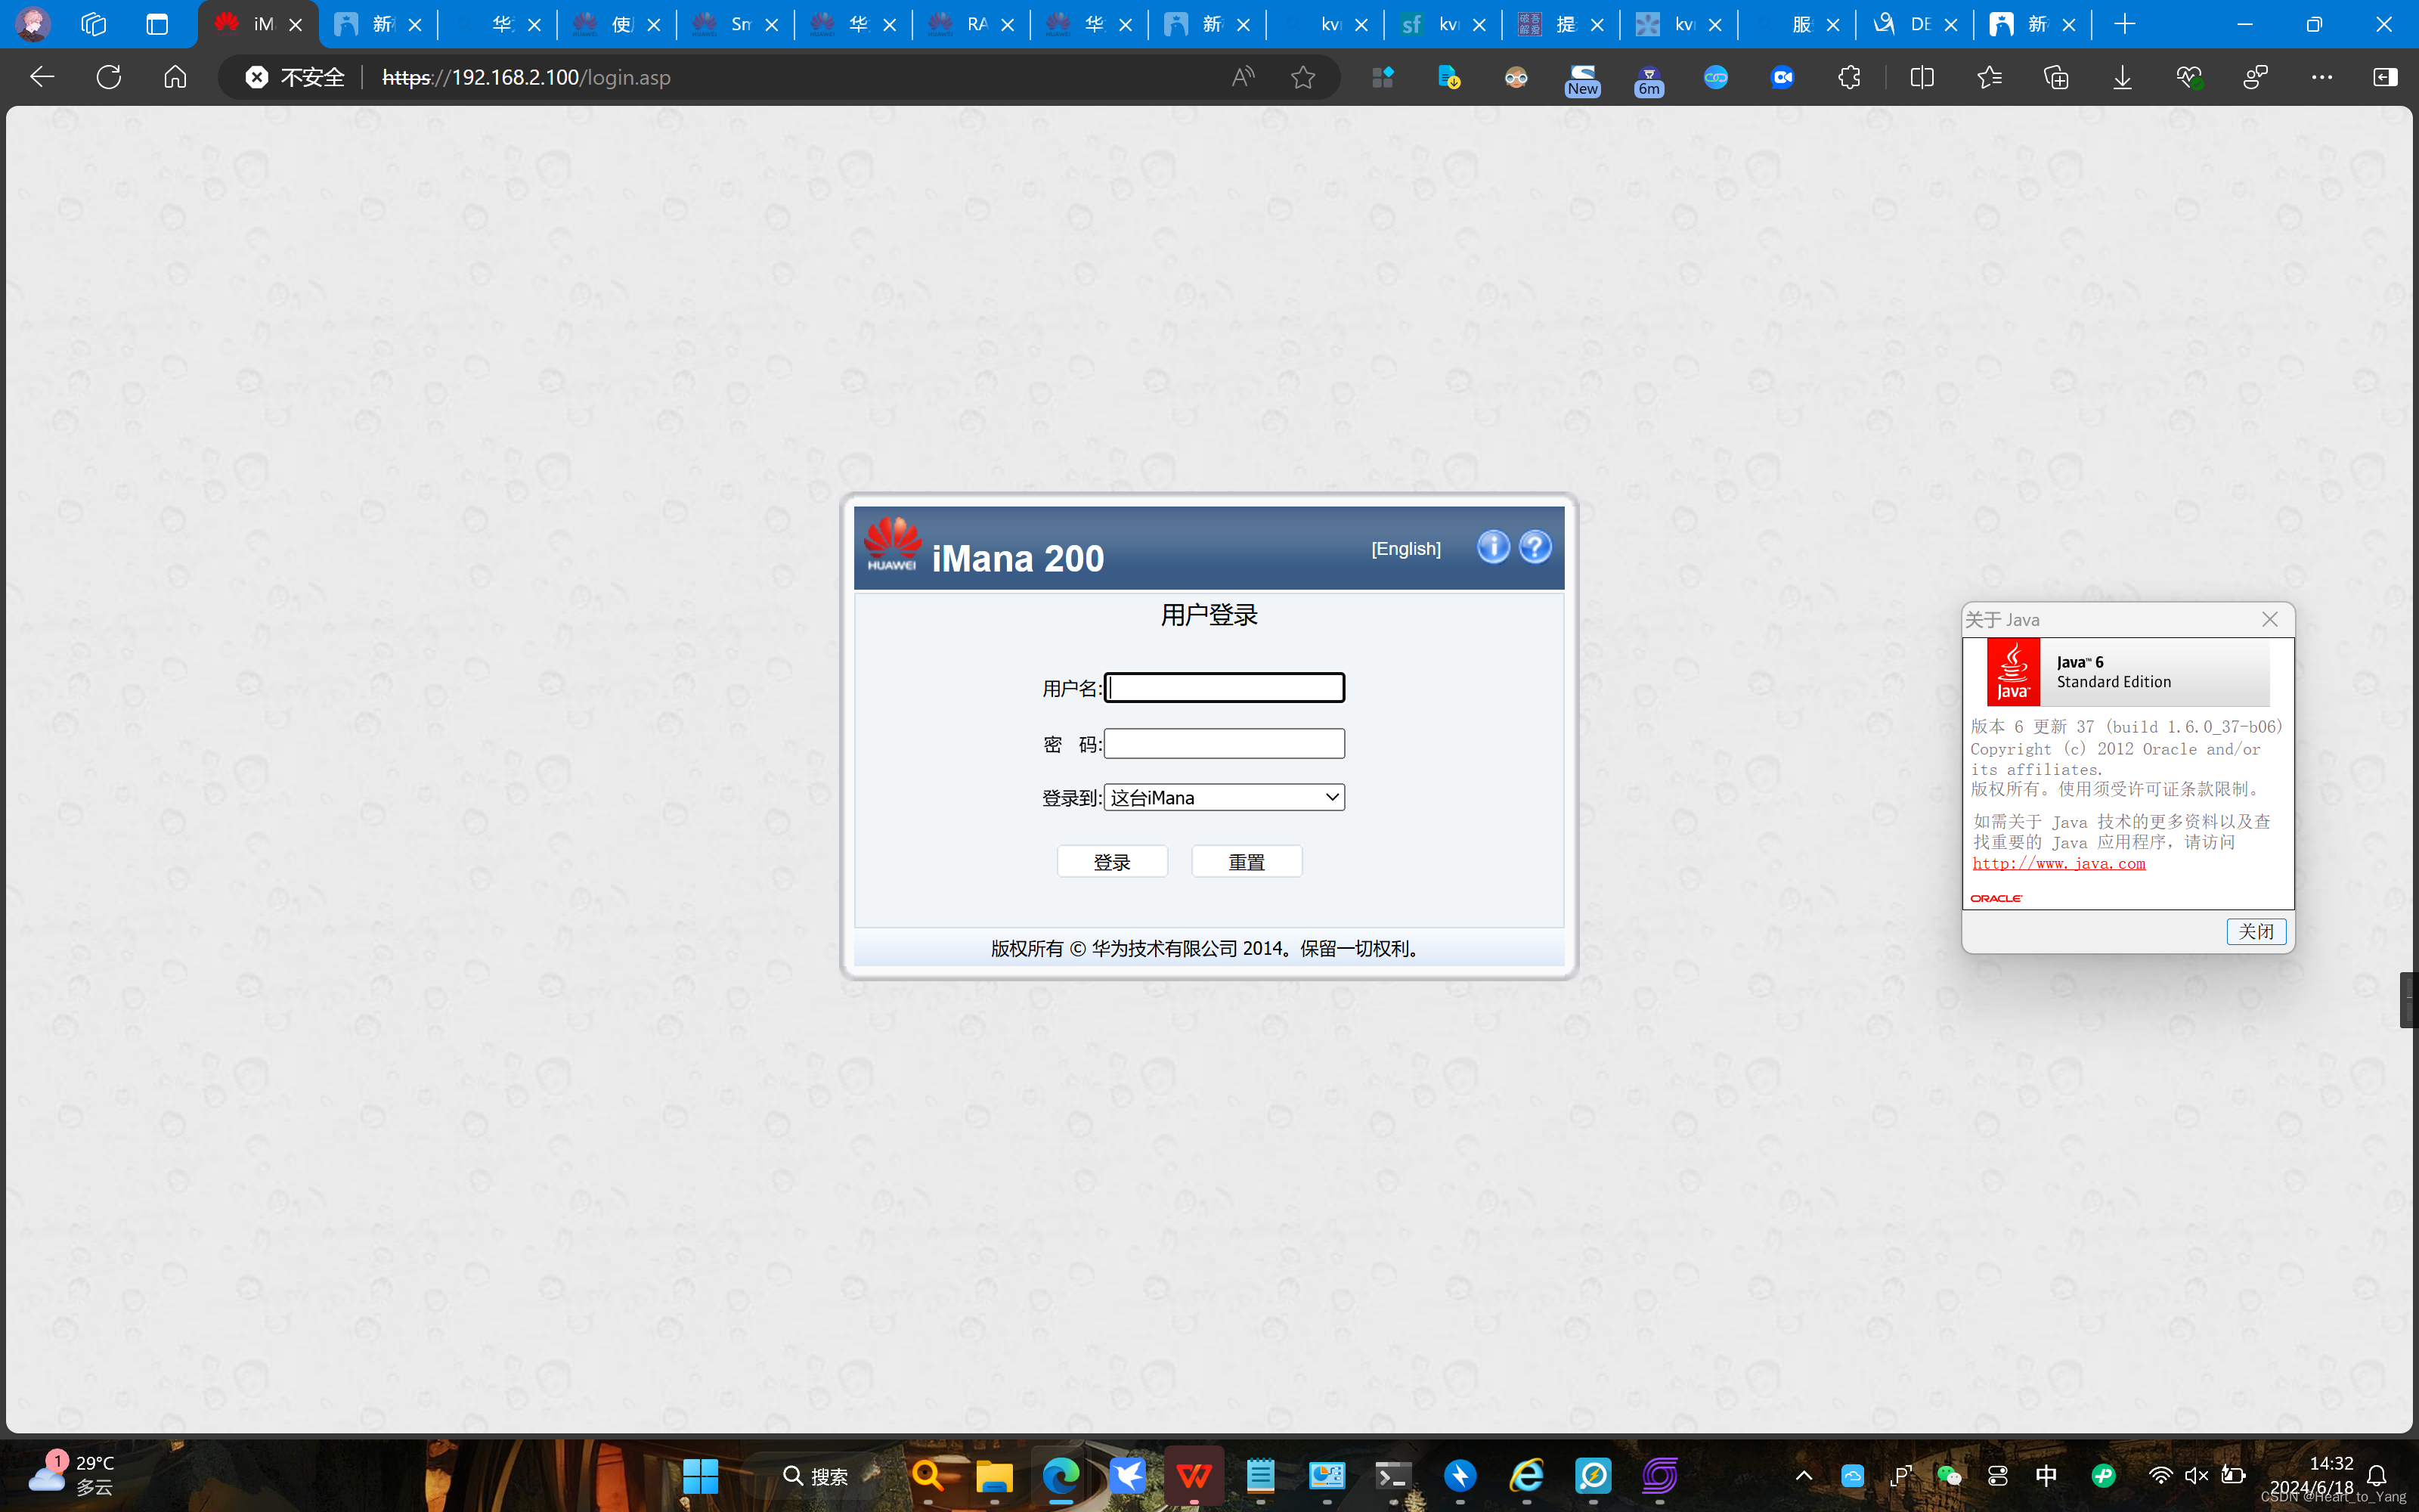Open the Downloads arrow icon in toolbar
Viewport: 2419px width, 1512px height.
coord(2122,77)
